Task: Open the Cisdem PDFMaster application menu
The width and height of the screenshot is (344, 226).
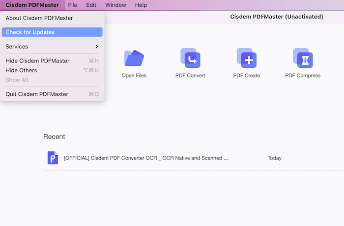Action: [x=32, y=5]
